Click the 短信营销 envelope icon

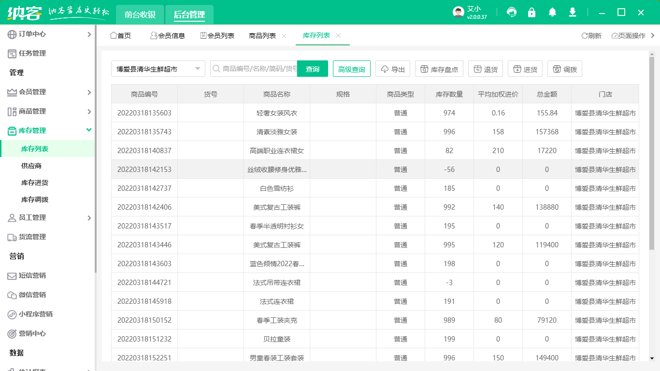pos(12,276)
